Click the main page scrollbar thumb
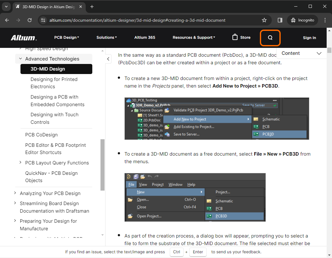Image resolution: width=332 pixels, height=258 pixels. 329,50
